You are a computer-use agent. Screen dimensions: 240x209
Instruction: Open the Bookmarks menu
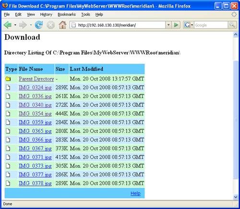(67, 14)
